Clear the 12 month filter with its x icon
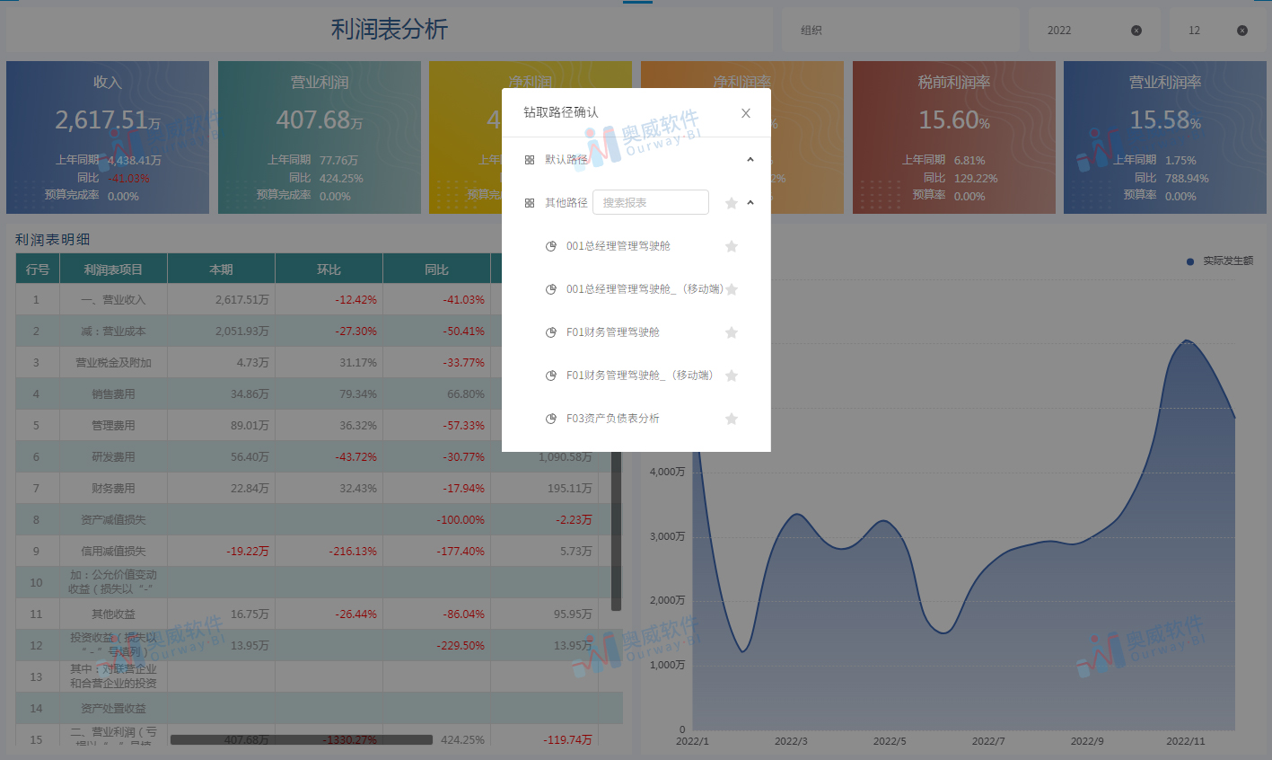The height and width of the screenshot is (760, 1272). (x=1243, y=30)
